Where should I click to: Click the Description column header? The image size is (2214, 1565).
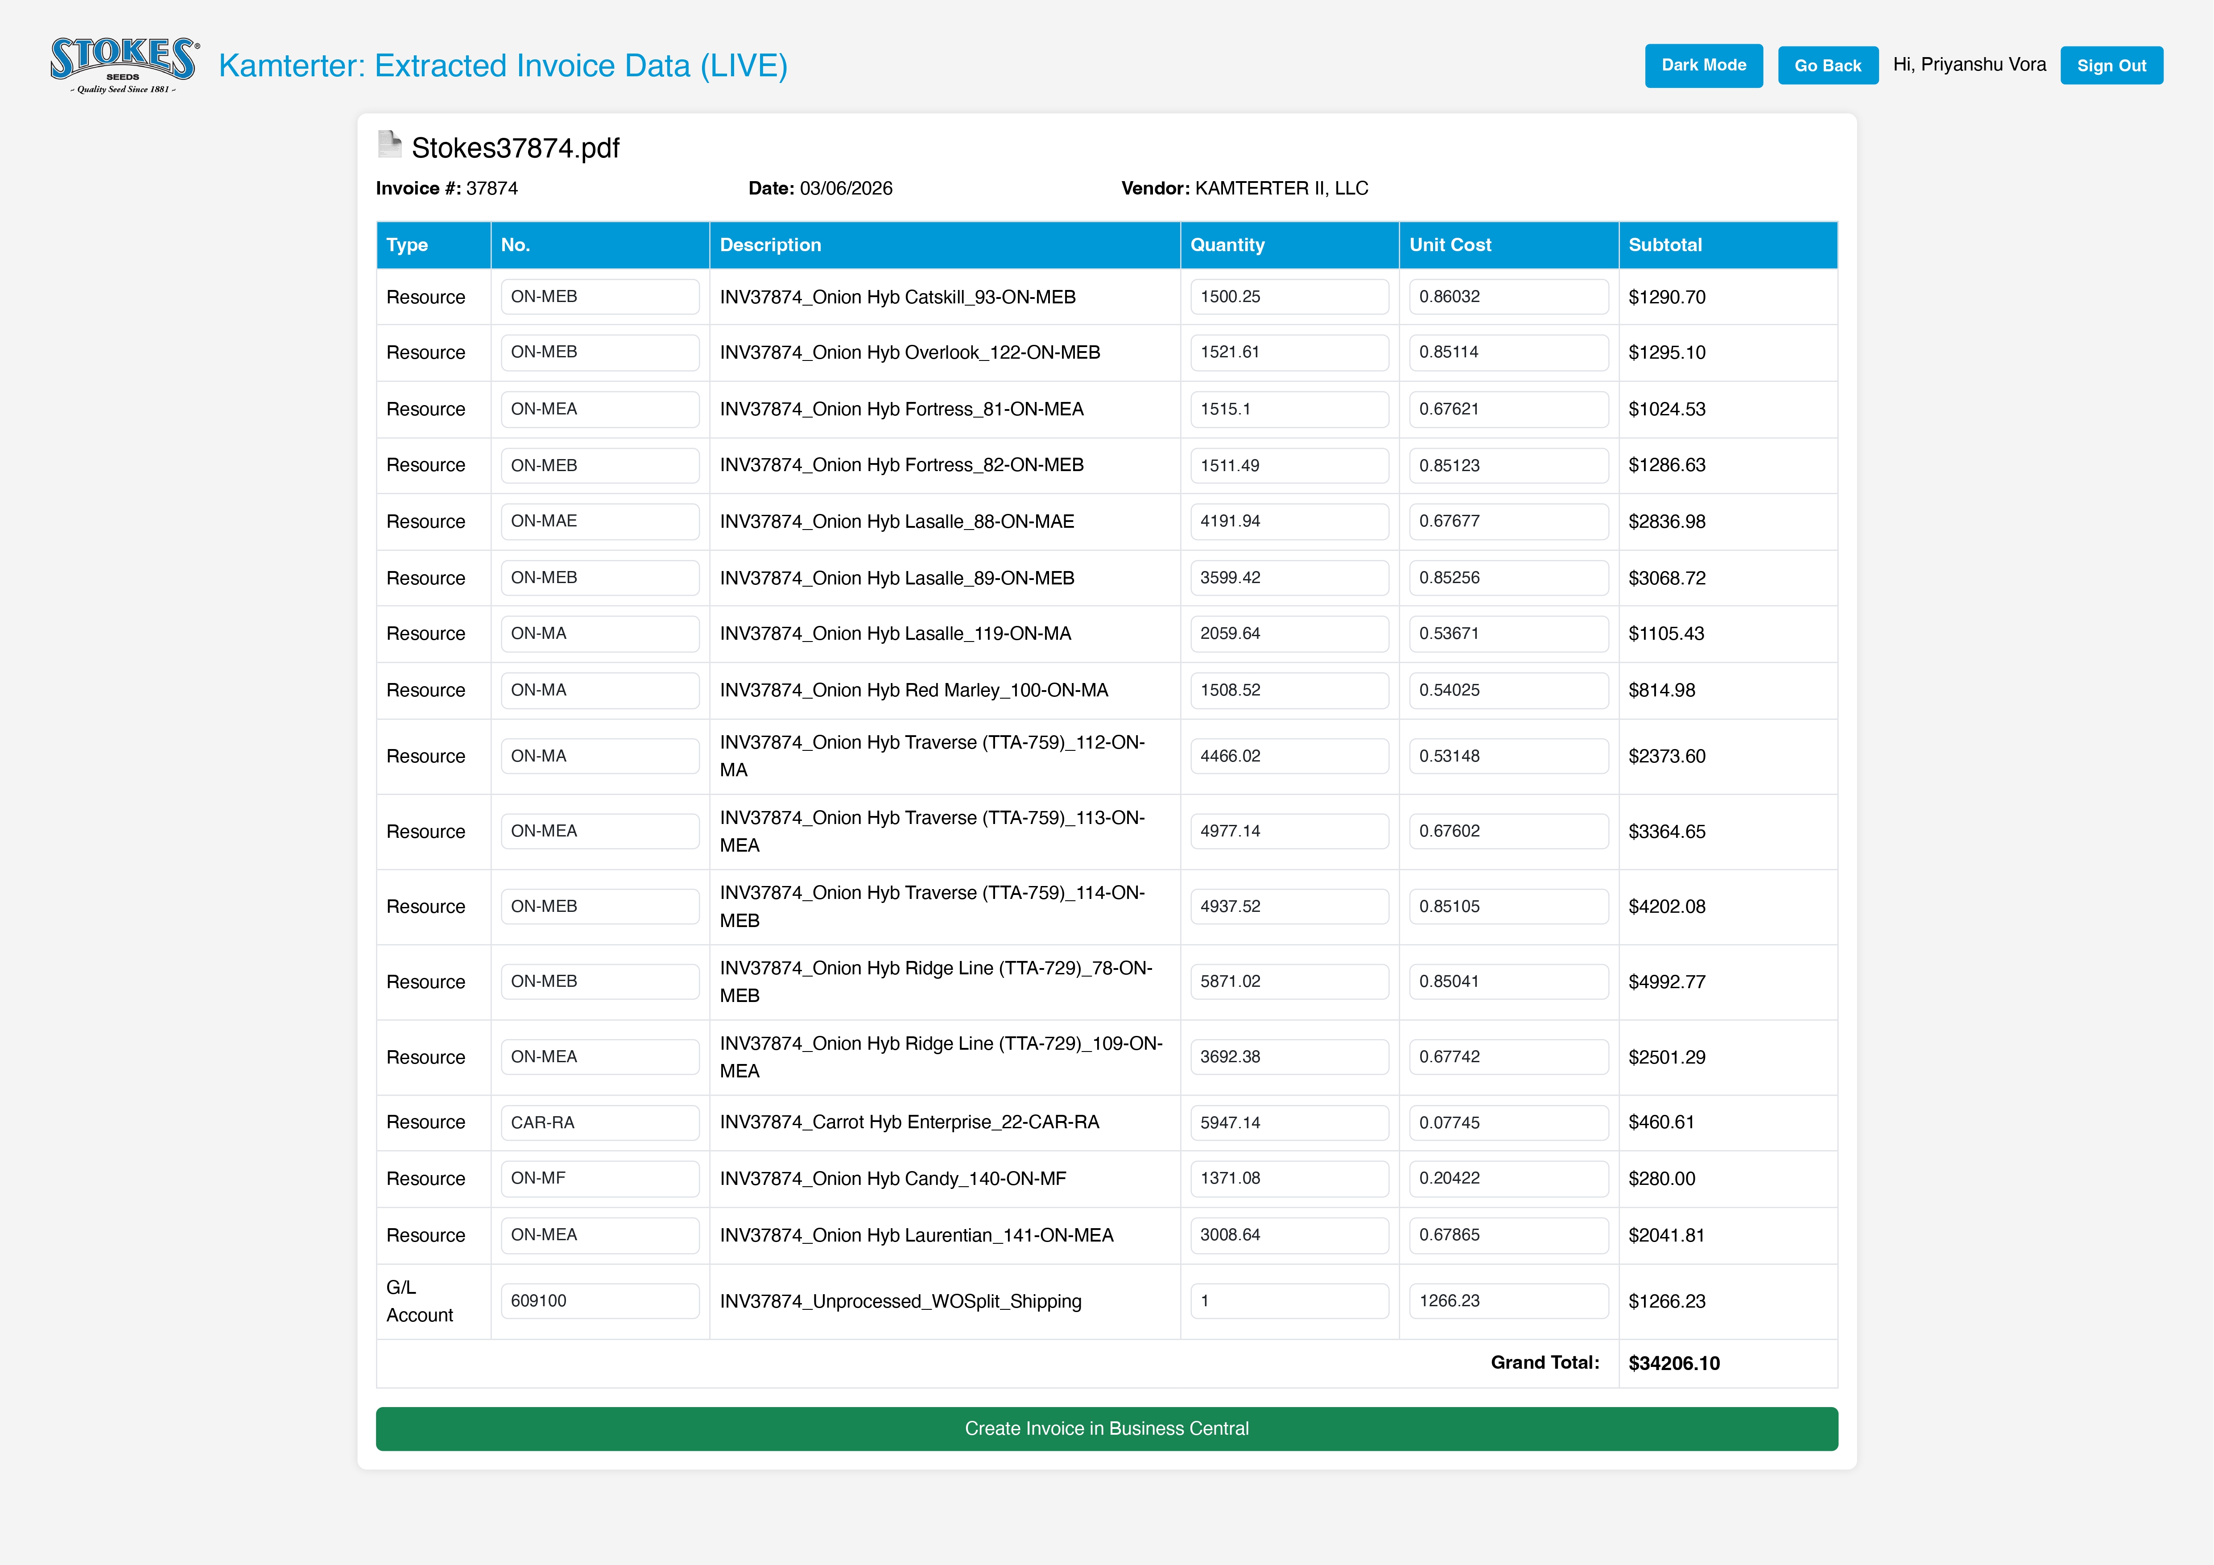click(x=944, y=245)
